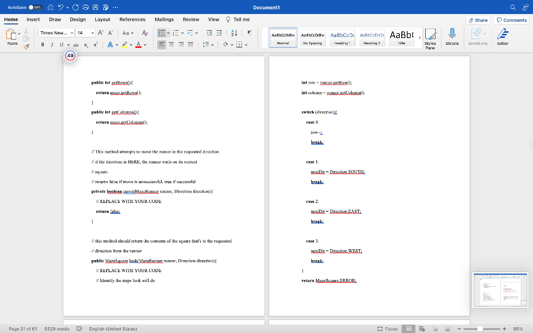
Task: Open the Change Case Aa dropdown
Action: coord(128,33)
